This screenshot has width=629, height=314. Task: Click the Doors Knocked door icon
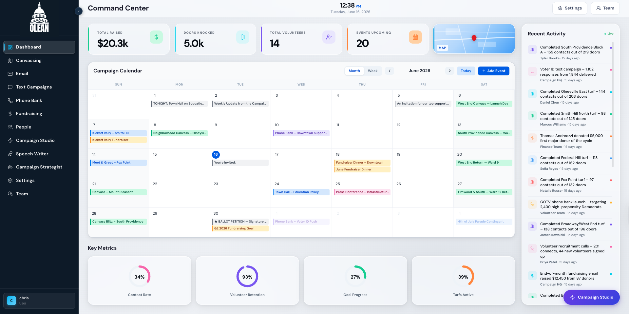[x=243, y=37]
